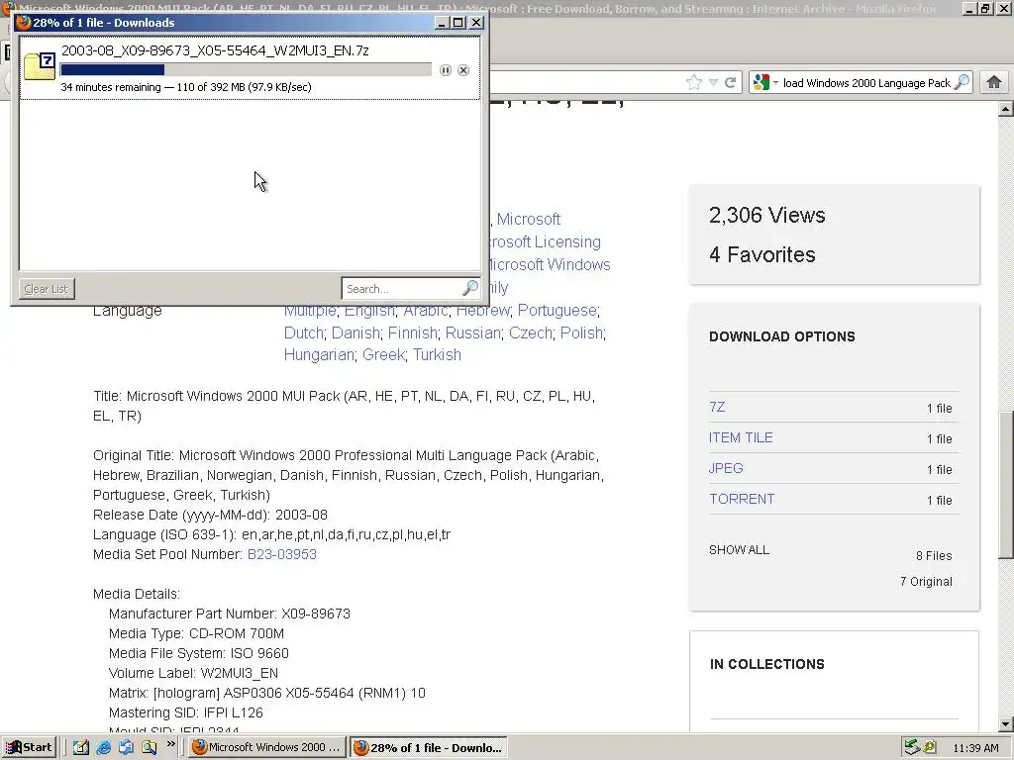Open the Google search engine selector
The height and width of the screenshot is (760, 1014).
click(765, 83)
